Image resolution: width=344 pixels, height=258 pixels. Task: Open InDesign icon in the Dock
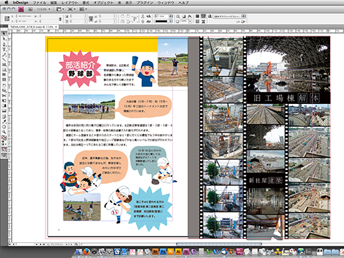[x=186, y=252]
